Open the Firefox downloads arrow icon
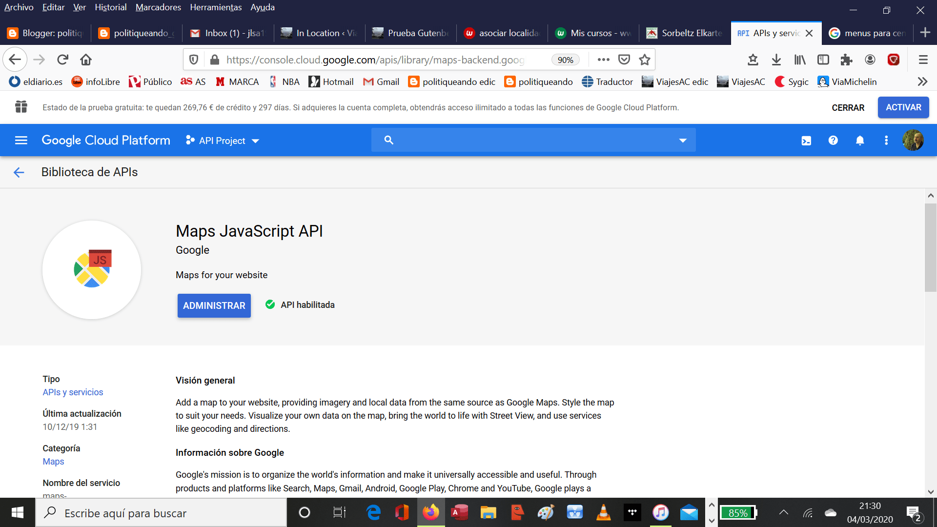 776,60
